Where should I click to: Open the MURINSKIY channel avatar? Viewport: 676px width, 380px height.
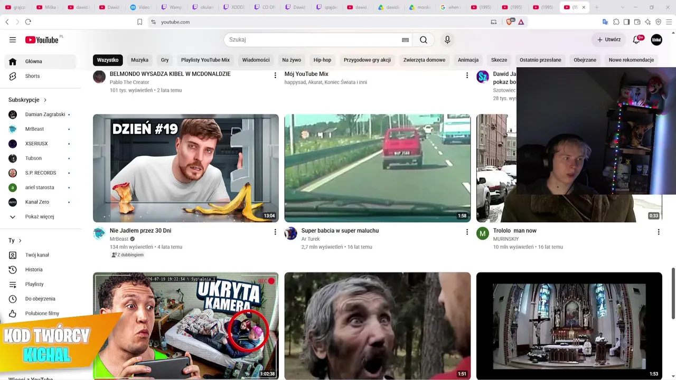coord(483,233)
